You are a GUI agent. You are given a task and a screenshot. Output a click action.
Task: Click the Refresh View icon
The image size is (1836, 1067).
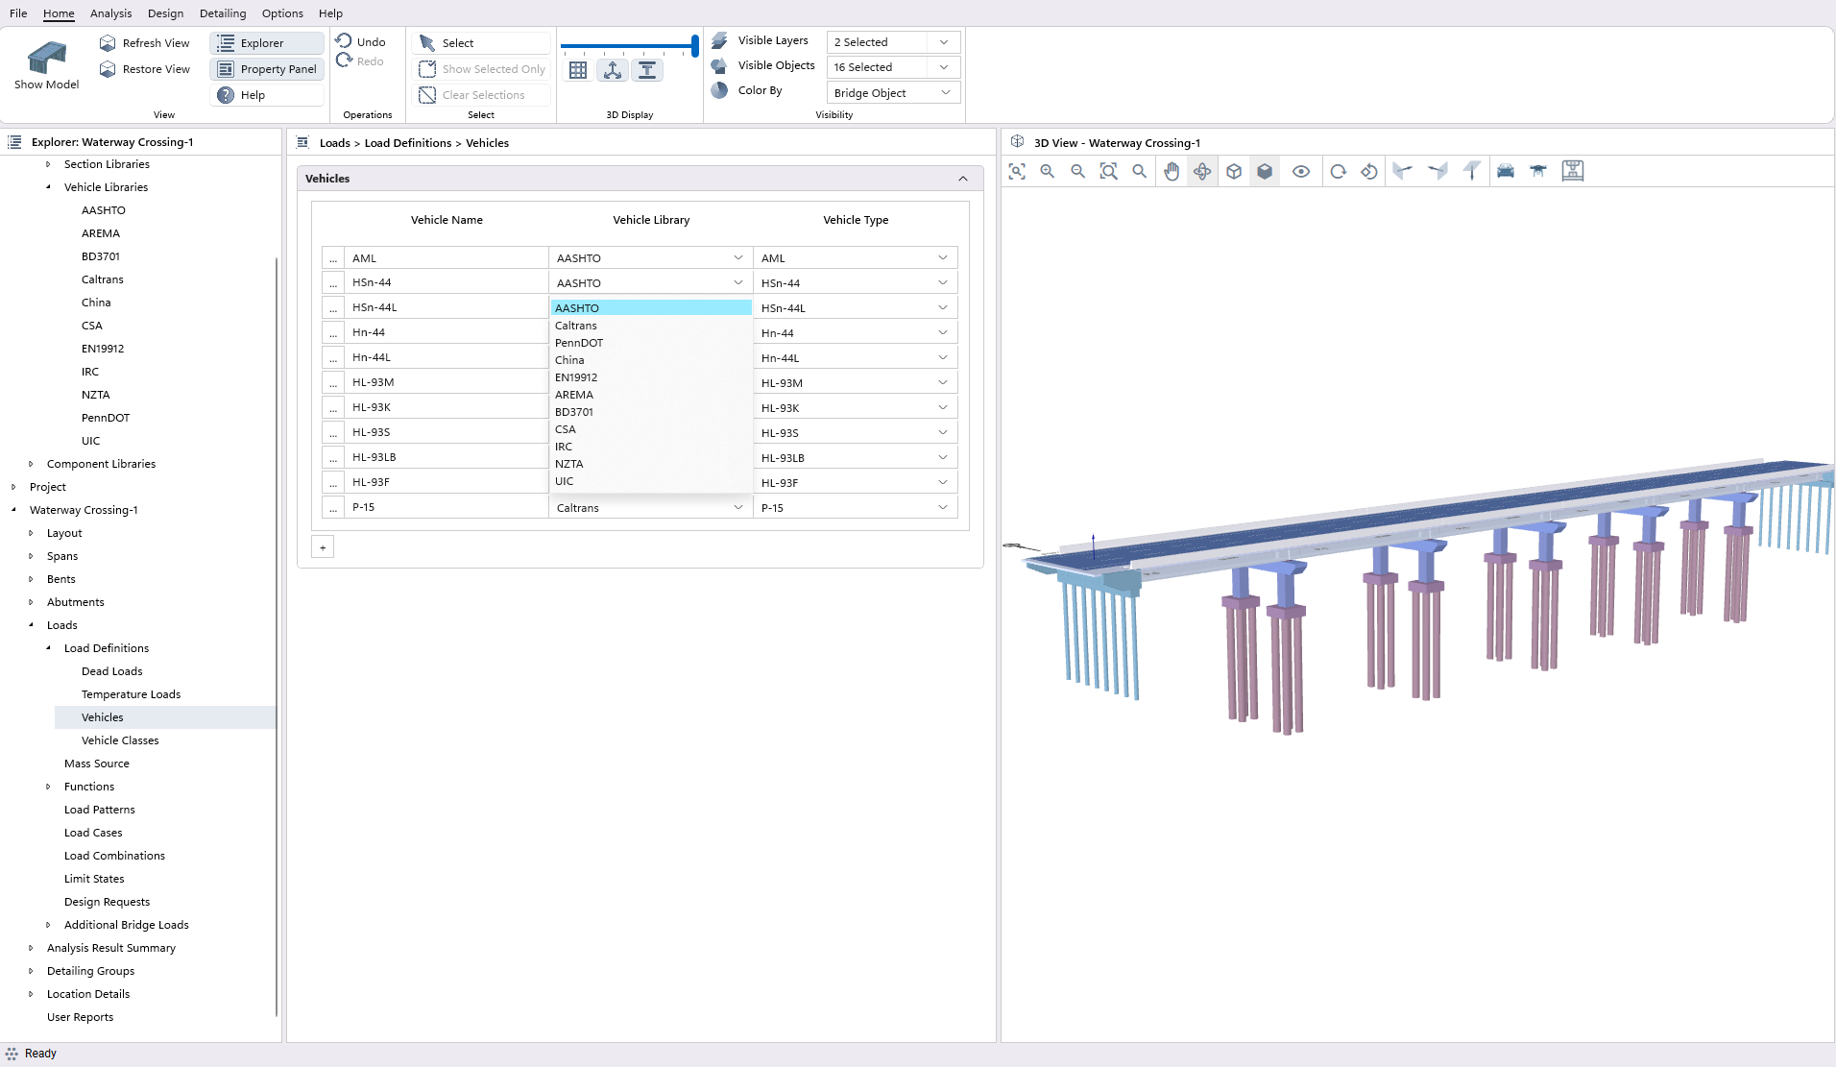[x=108, y=43]
